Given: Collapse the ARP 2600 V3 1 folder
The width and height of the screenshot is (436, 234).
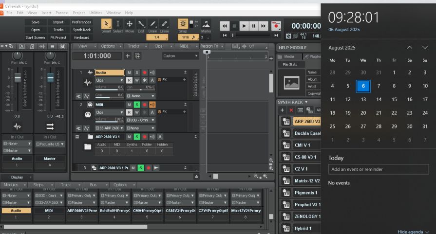Looking at the screenshot, I should tap(77, 137).
